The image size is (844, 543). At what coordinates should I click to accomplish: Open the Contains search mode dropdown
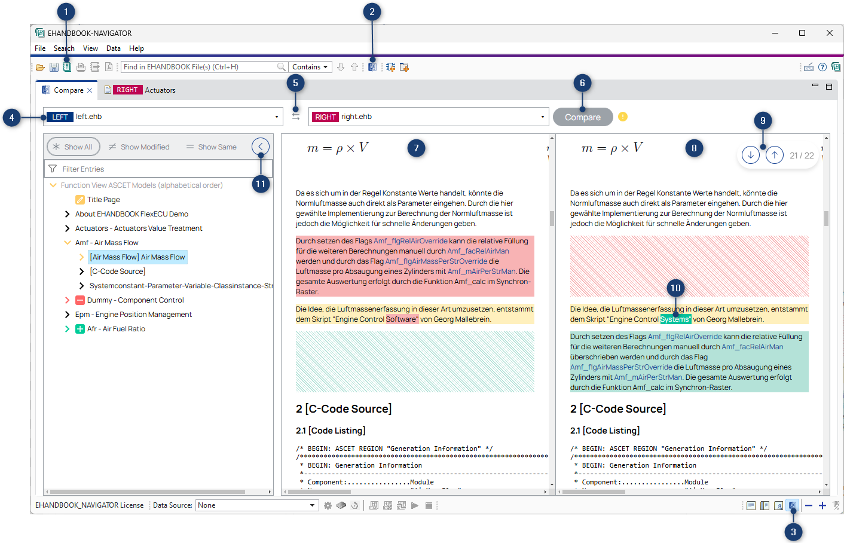point(310,67)
